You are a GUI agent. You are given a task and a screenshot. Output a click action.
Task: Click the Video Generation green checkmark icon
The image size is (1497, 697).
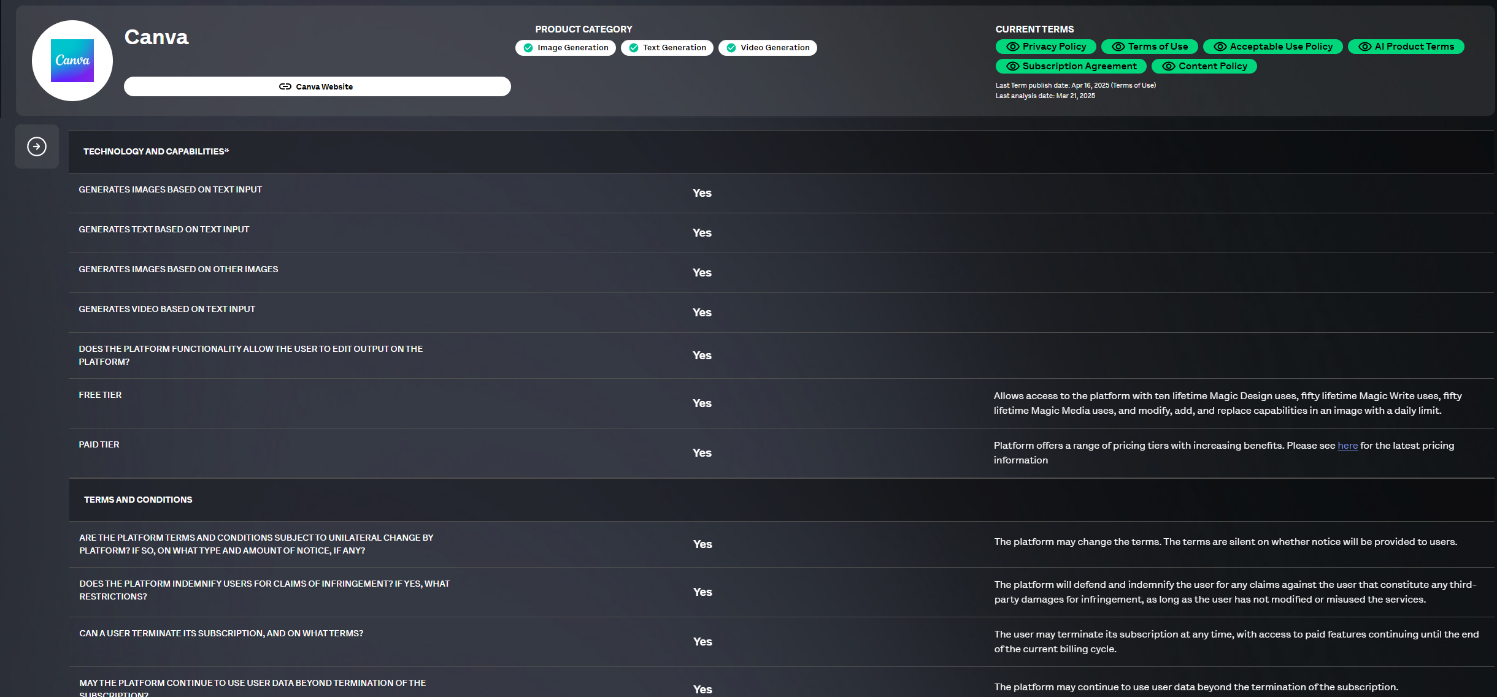(x=731, y=48)
